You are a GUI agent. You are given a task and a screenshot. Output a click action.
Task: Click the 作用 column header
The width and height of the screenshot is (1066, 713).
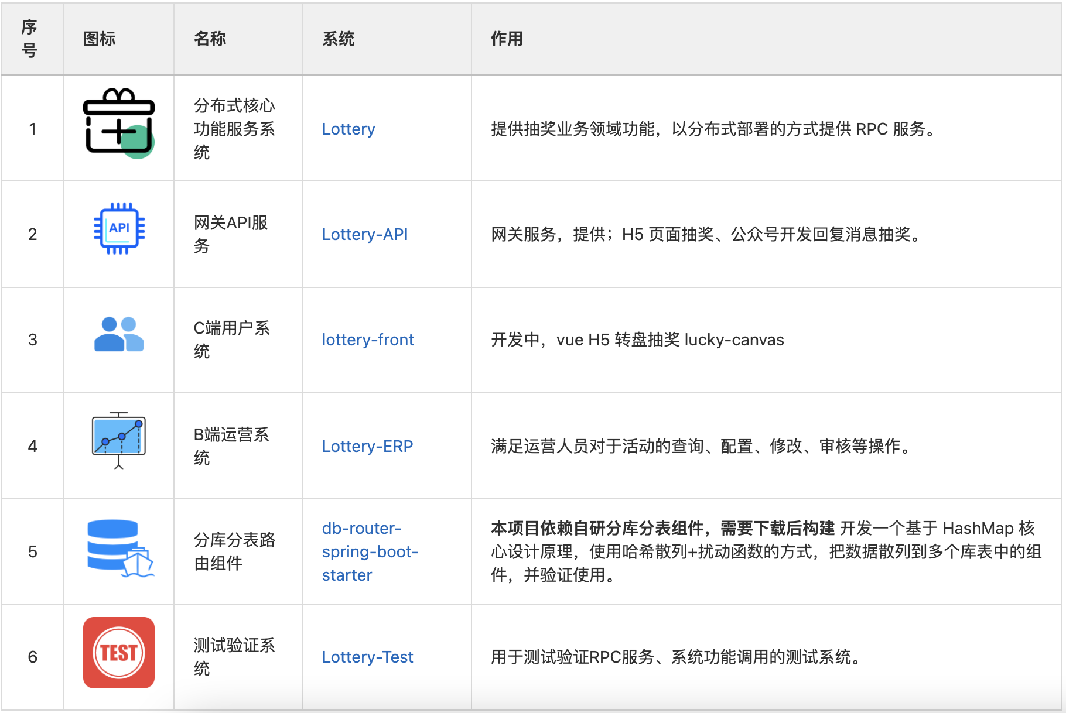507,39
